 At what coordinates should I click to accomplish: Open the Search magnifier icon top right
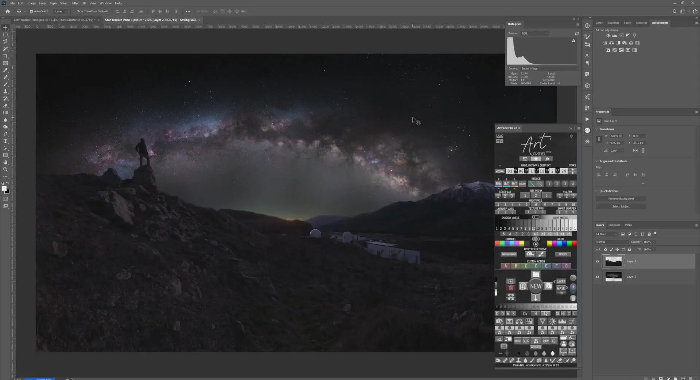(x=675, y=11)
